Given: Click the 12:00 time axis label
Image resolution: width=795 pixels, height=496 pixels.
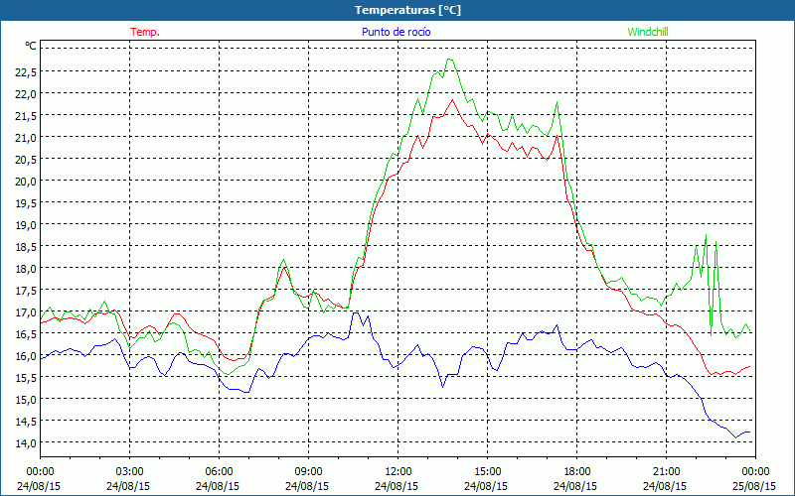Looking at the screenshot, I should [x=398, y=472].
